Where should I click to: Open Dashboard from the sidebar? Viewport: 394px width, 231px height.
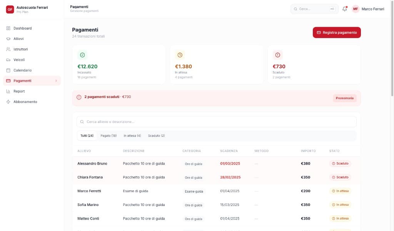[x=22, y=28]
